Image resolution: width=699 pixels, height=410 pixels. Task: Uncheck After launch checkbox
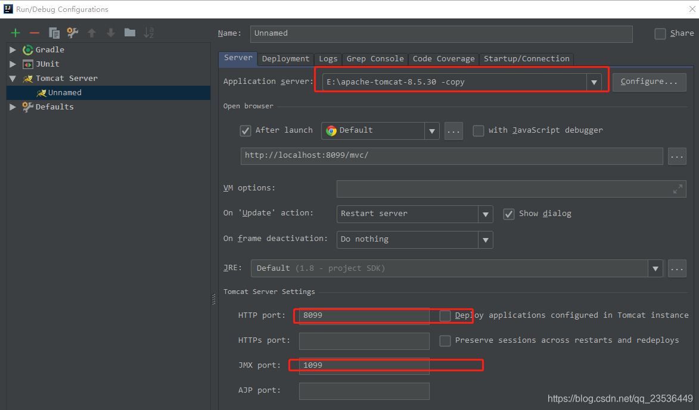[x=245, y=131]
